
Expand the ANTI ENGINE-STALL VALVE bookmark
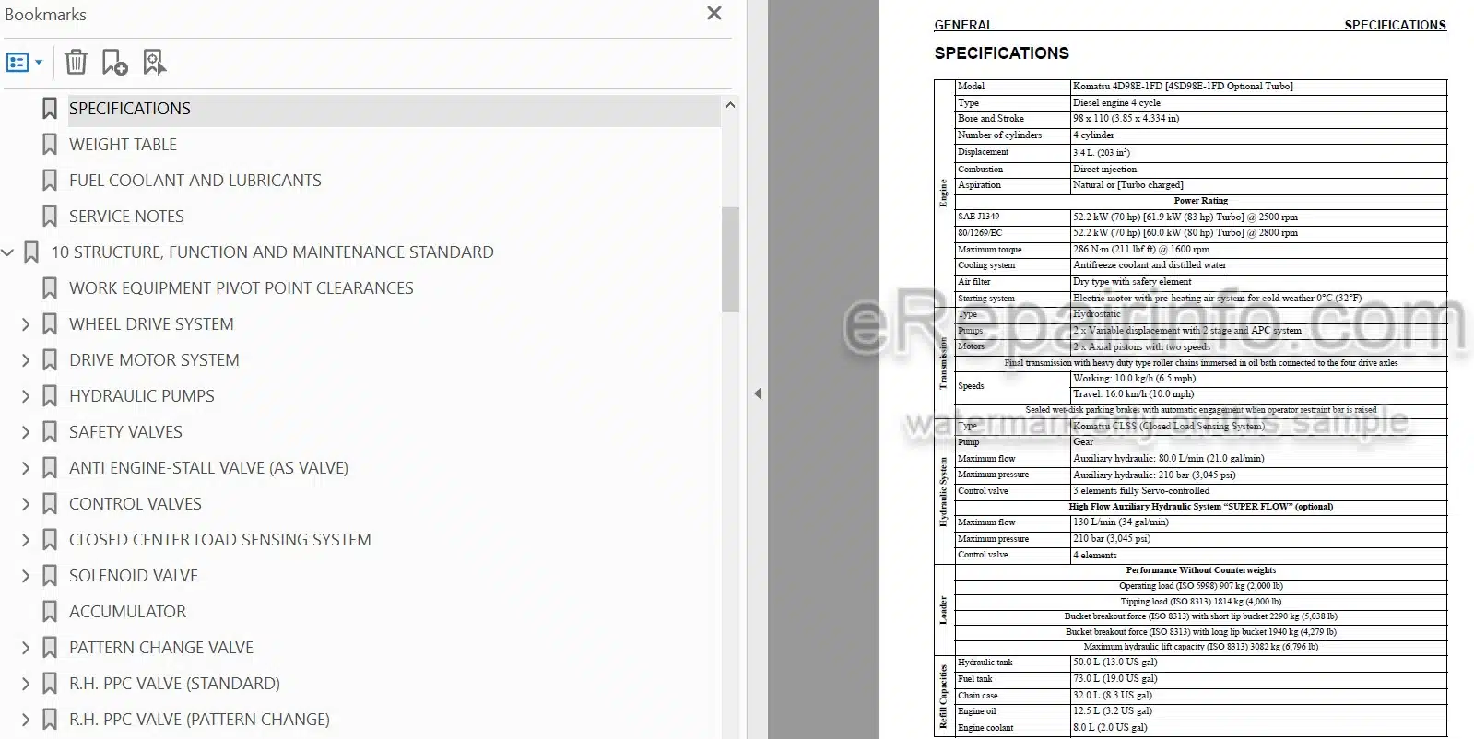26,468
